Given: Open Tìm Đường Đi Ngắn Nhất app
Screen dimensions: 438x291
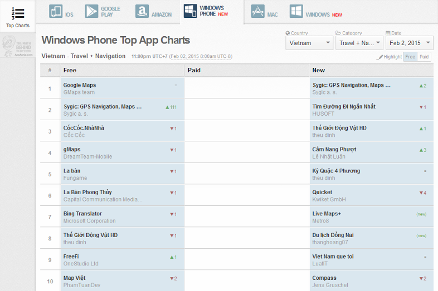Looking at the screenshot, I should [x=344, y=107].
